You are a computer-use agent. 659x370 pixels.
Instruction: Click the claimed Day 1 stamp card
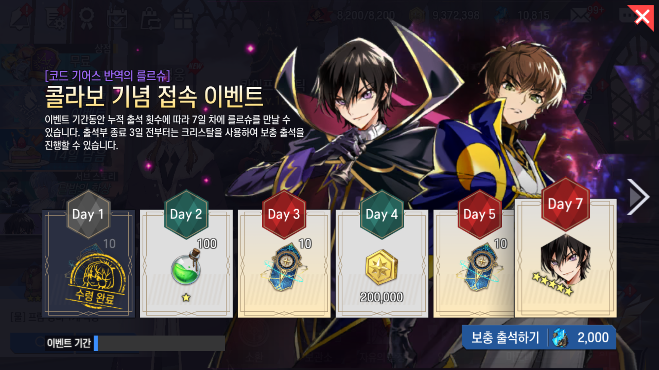[89, 263]
